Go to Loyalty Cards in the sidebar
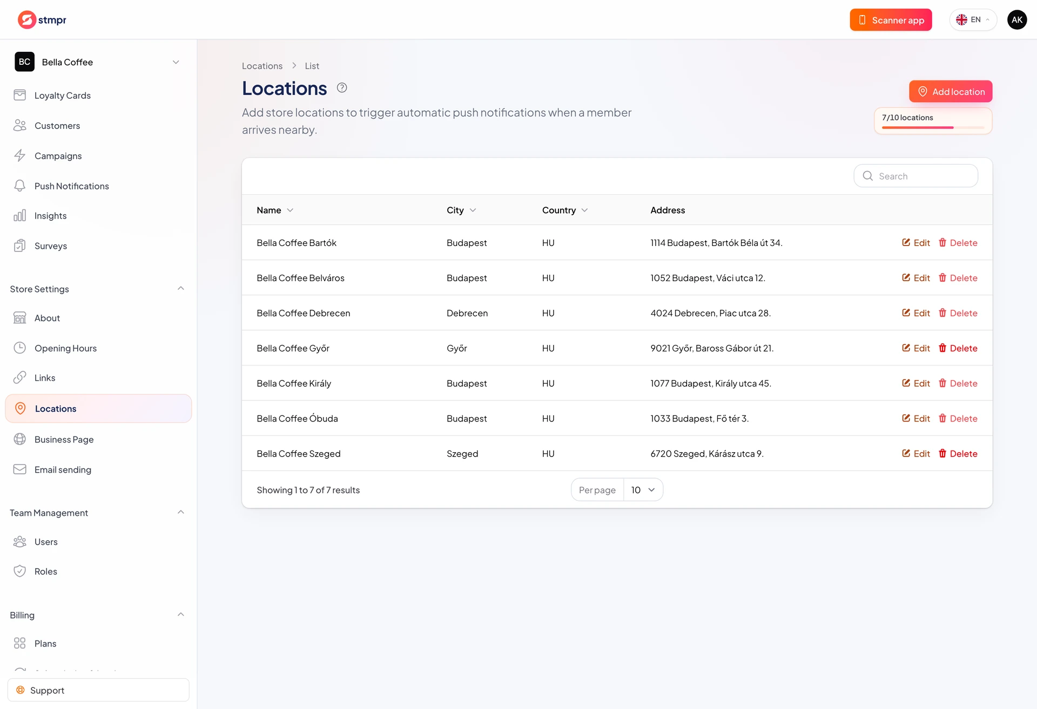Viewport: 1037px width, 709px height. click(x=98, y=96)
